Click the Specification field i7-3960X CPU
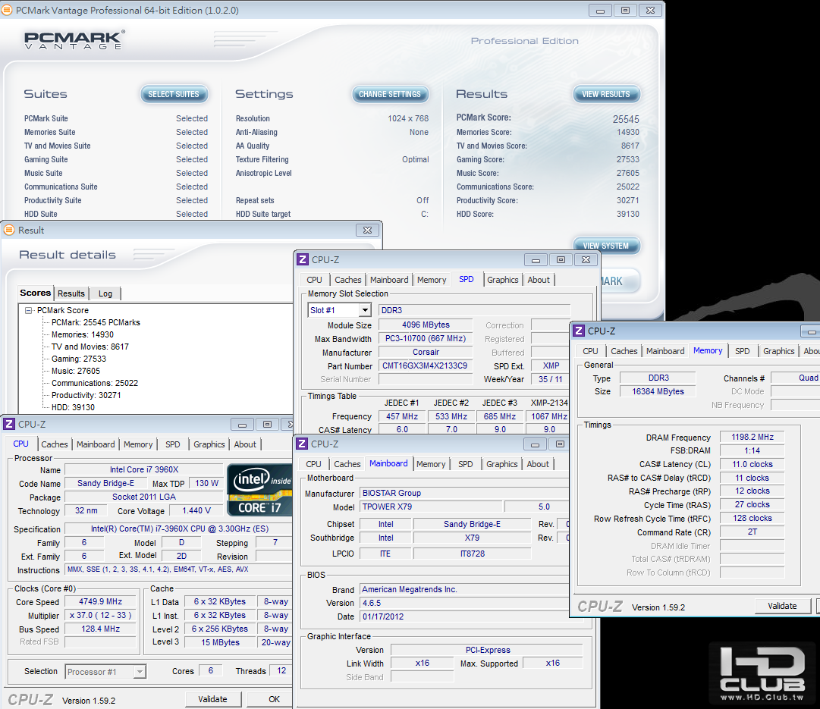 coord(180,529)
